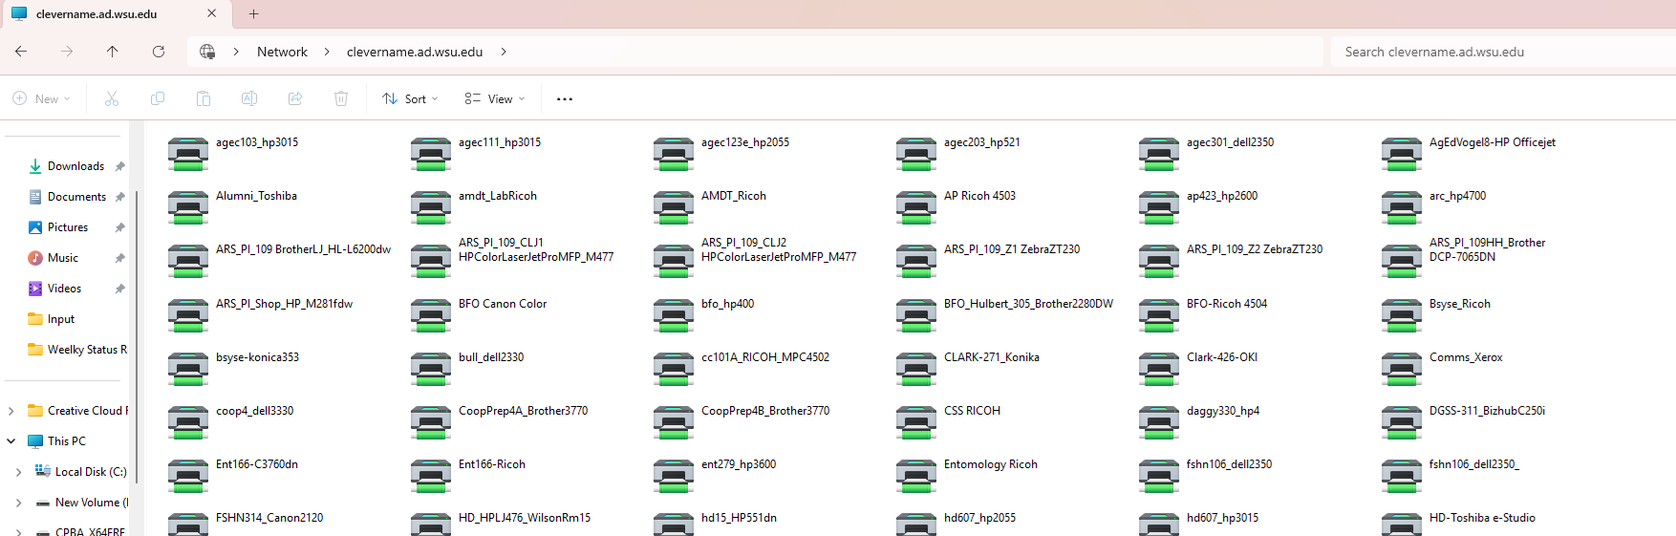Open the agec103_hp3015 printer
The height and width of the screenshot is (536, 1676).
[x=256, y=143]
